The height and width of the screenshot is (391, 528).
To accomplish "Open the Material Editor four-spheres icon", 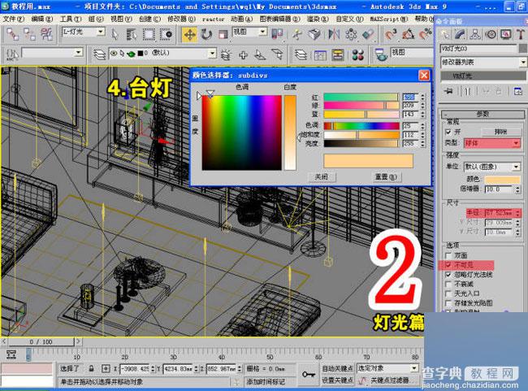I will (x=357, y=54).
